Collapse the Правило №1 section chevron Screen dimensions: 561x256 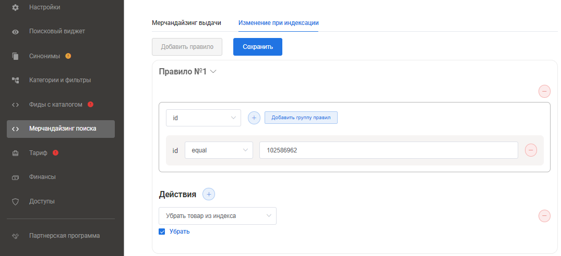click(213, 72)
